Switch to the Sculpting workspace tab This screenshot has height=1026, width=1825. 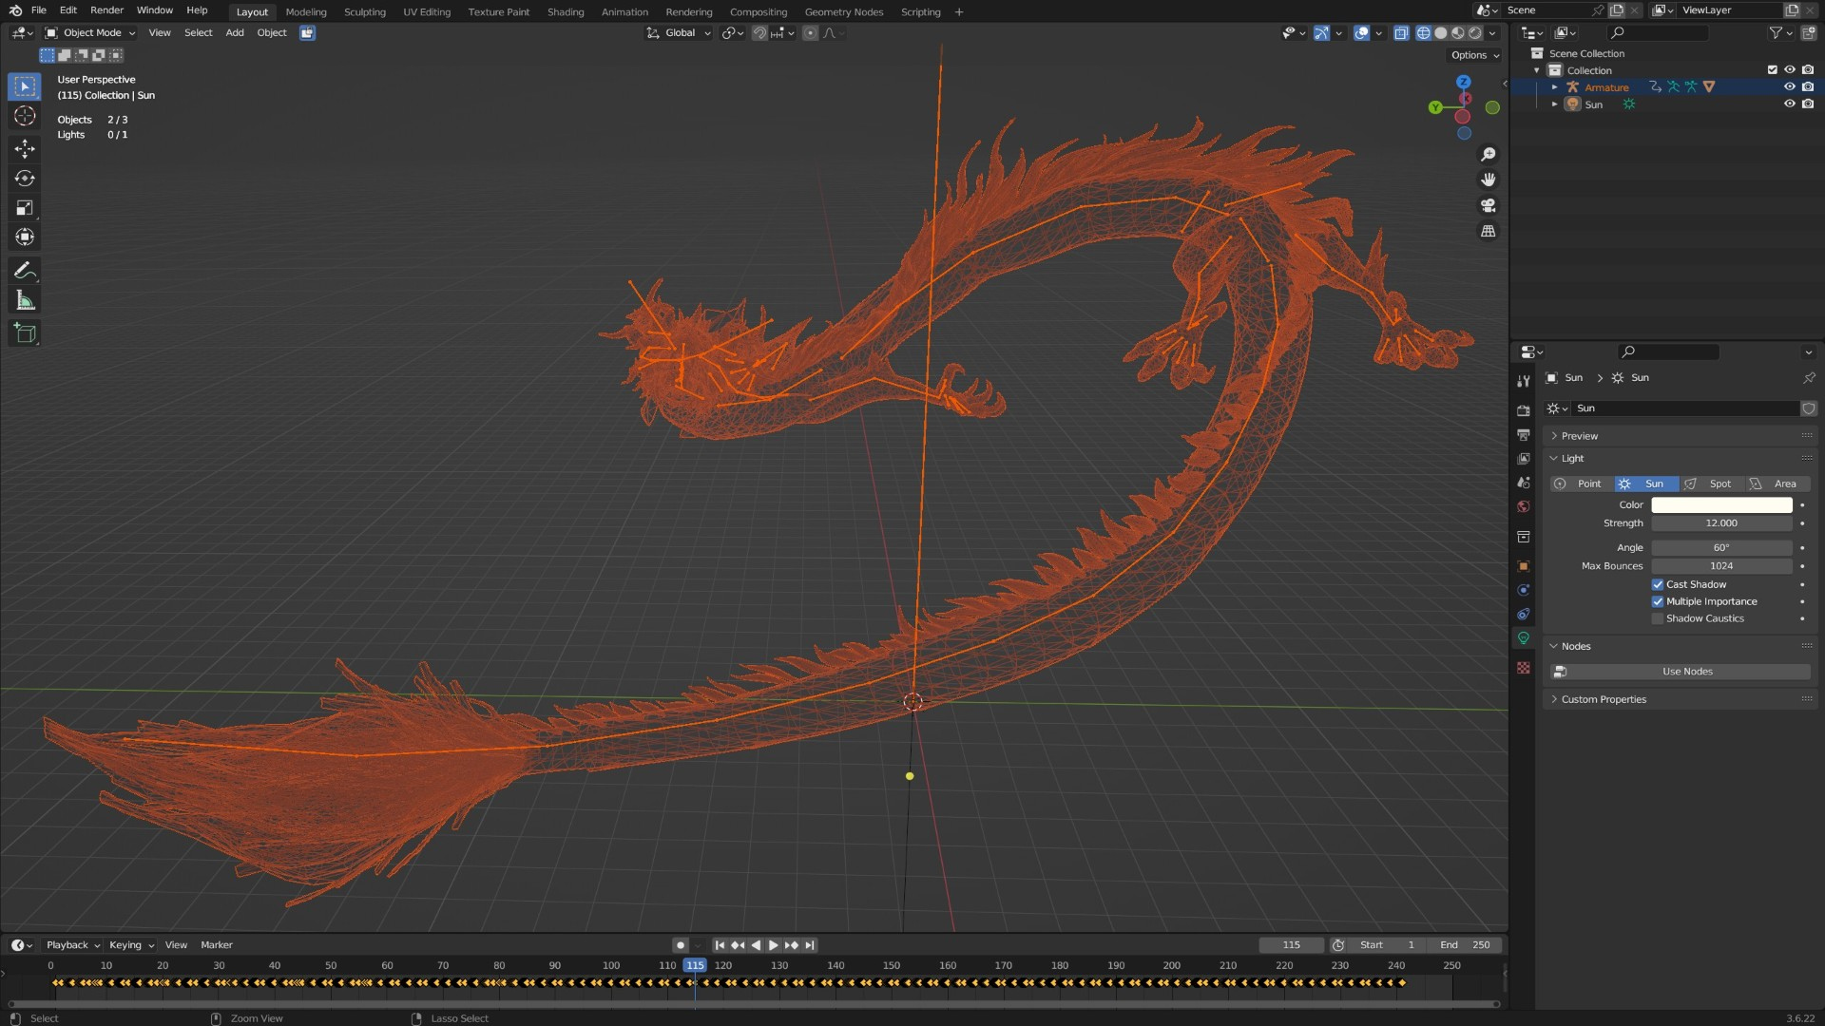pyautogui.click(x=365, y=12)
